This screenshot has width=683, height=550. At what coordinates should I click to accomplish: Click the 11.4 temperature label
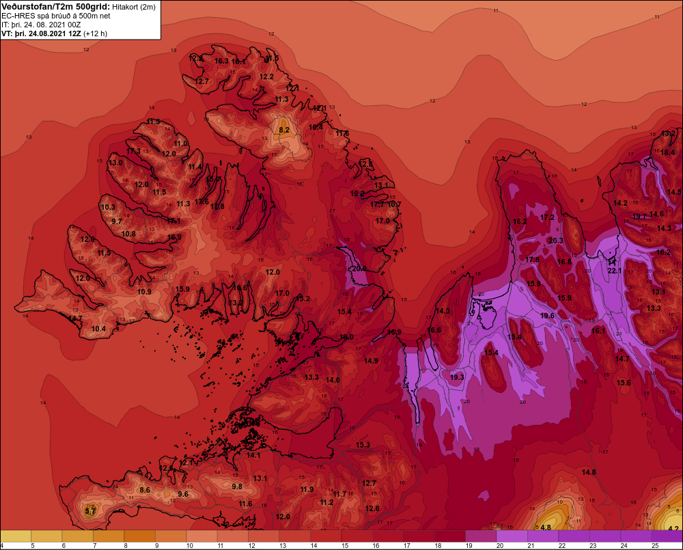(195, 167)
